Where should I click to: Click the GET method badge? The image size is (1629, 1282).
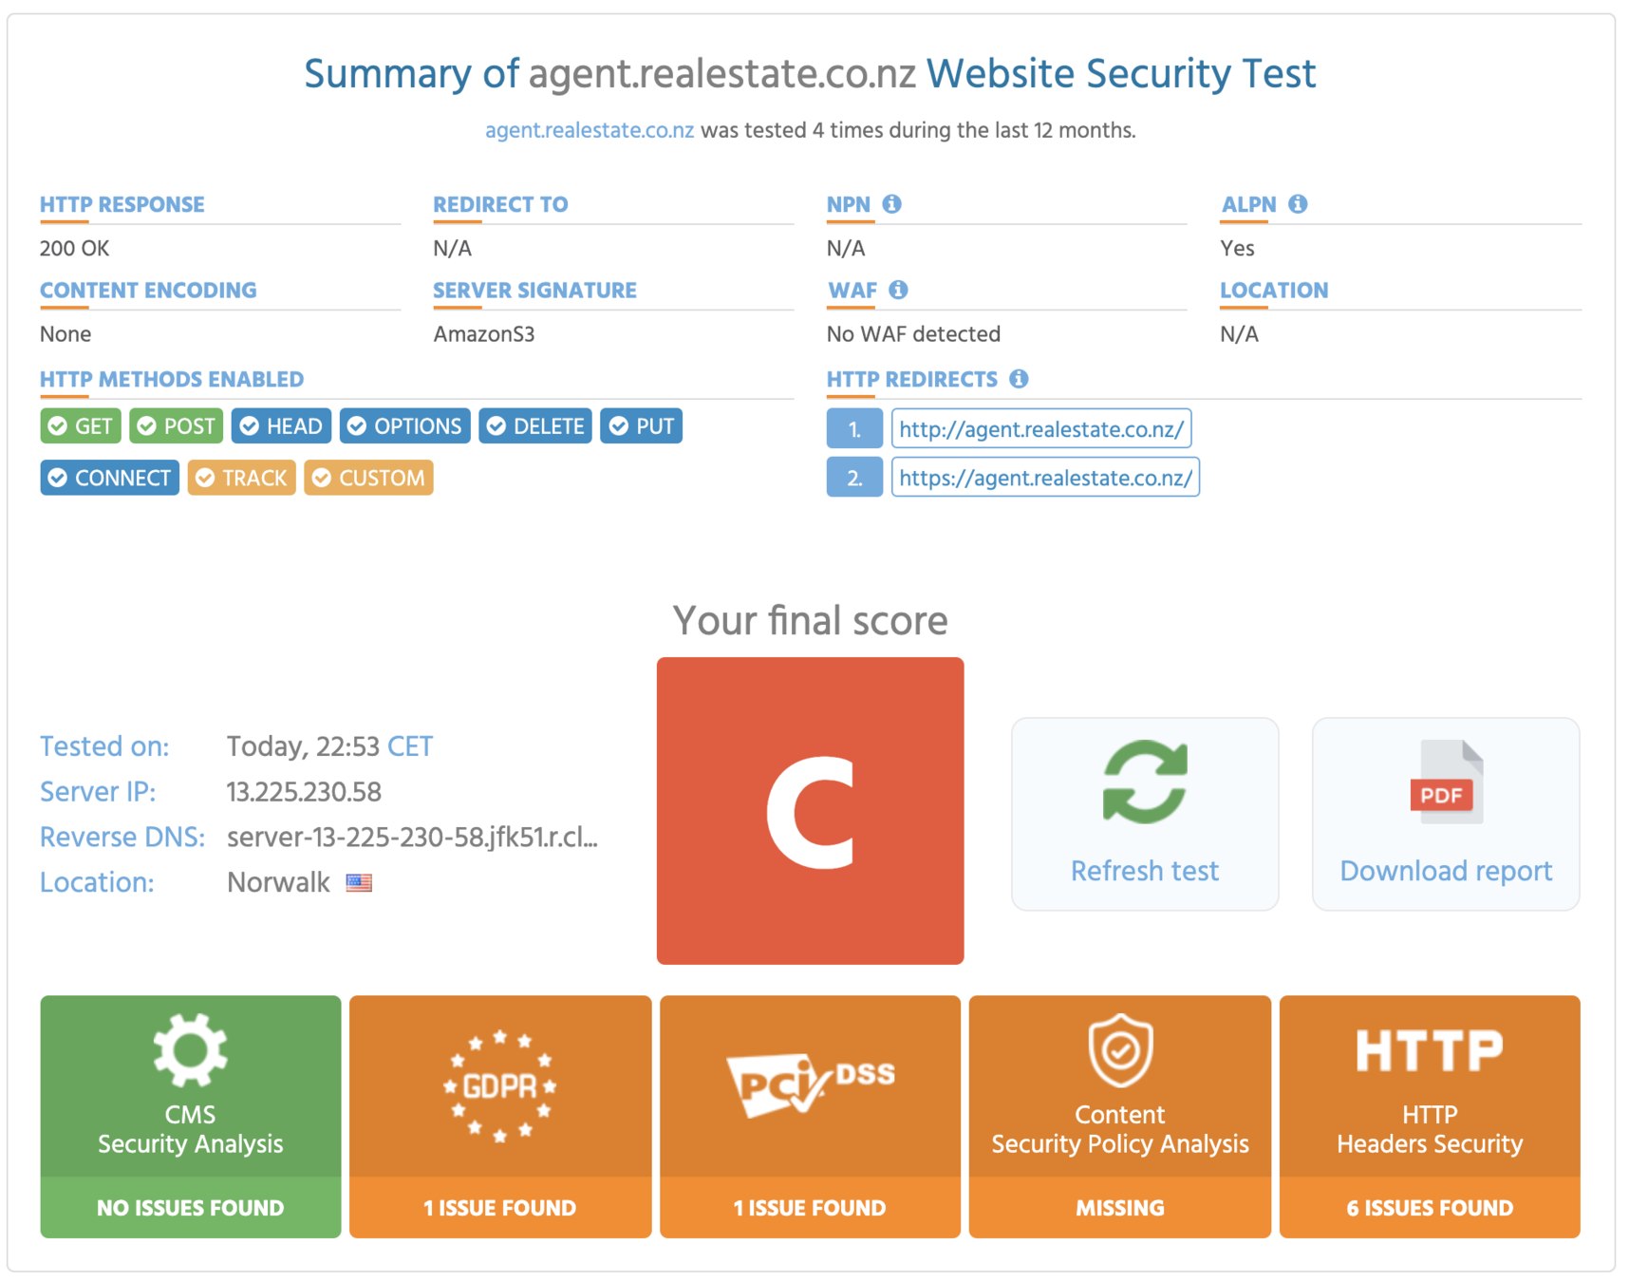(81, 426)
